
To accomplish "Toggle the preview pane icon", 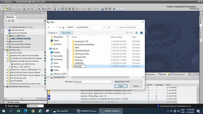I will [x=136, y=33].
